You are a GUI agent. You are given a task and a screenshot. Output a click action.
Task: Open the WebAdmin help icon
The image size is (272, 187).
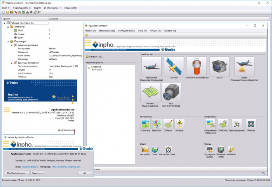pyautogui.click(x=231, y=150)
